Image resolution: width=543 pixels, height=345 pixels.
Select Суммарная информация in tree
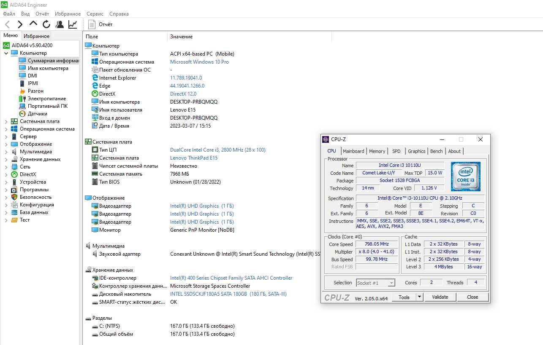[x=53, y=61]
